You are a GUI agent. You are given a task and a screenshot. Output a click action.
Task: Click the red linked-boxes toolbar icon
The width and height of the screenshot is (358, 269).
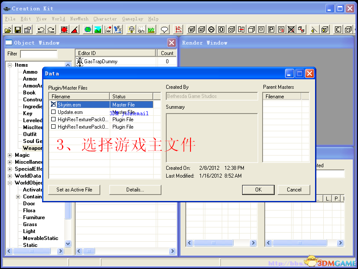(x=301, y=29)
